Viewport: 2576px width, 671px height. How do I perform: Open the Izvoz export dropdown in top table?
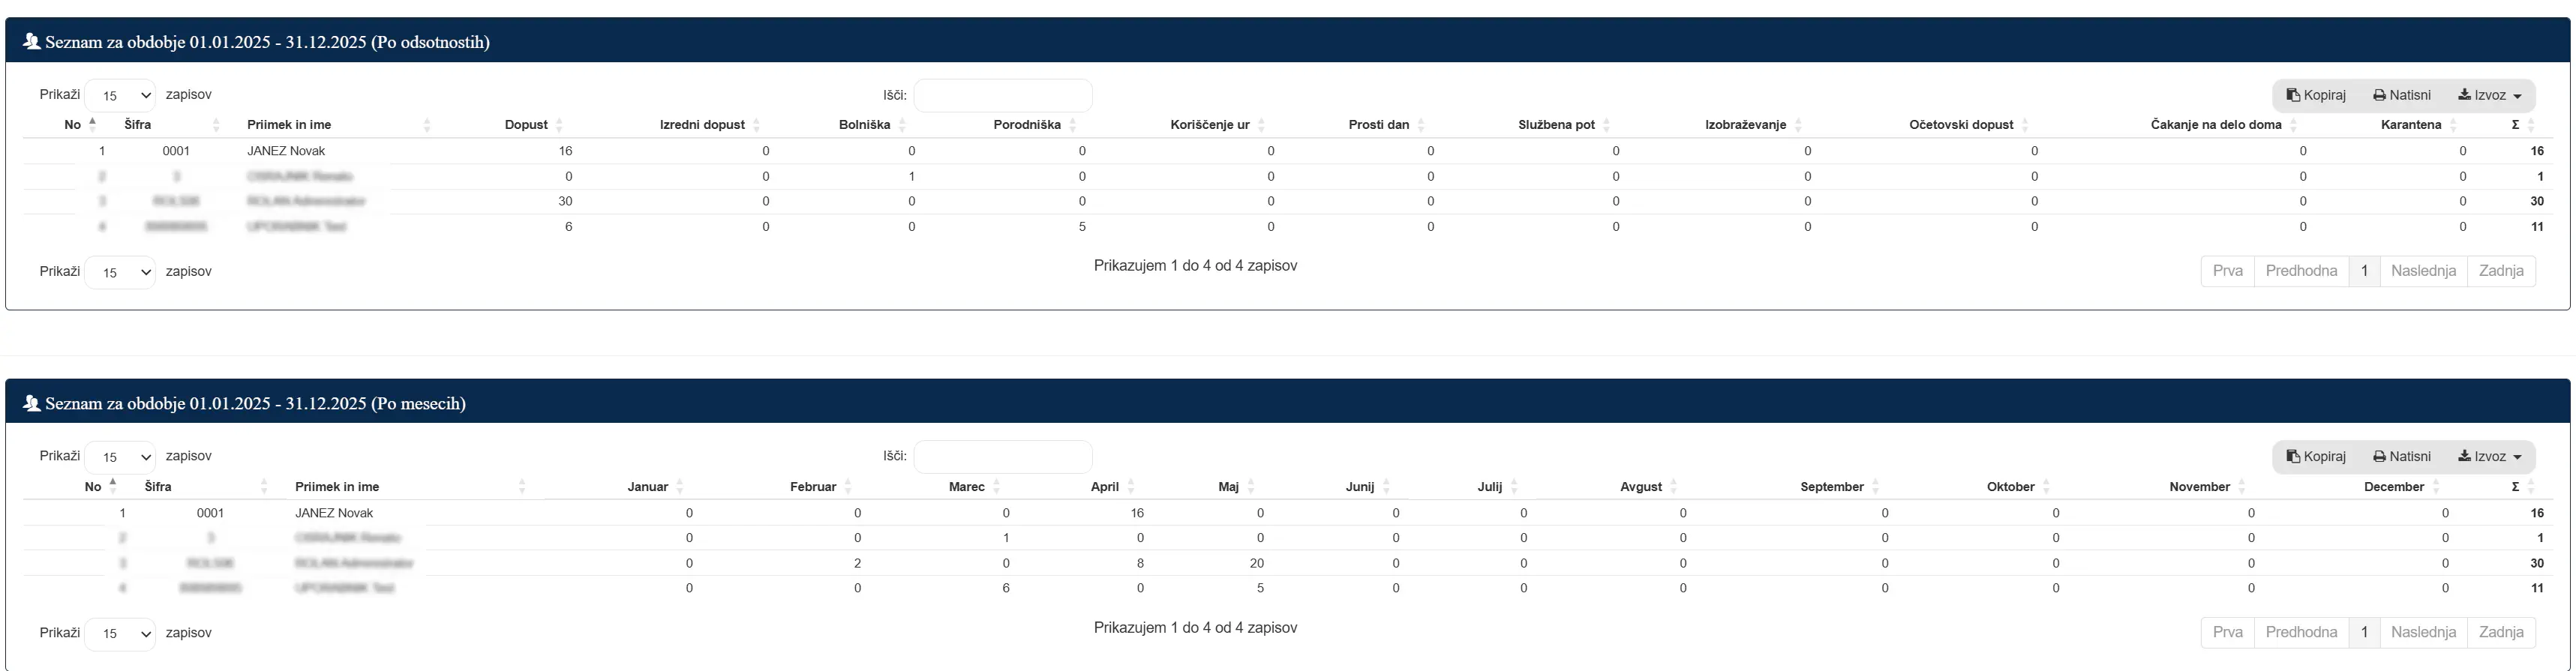2490,95
